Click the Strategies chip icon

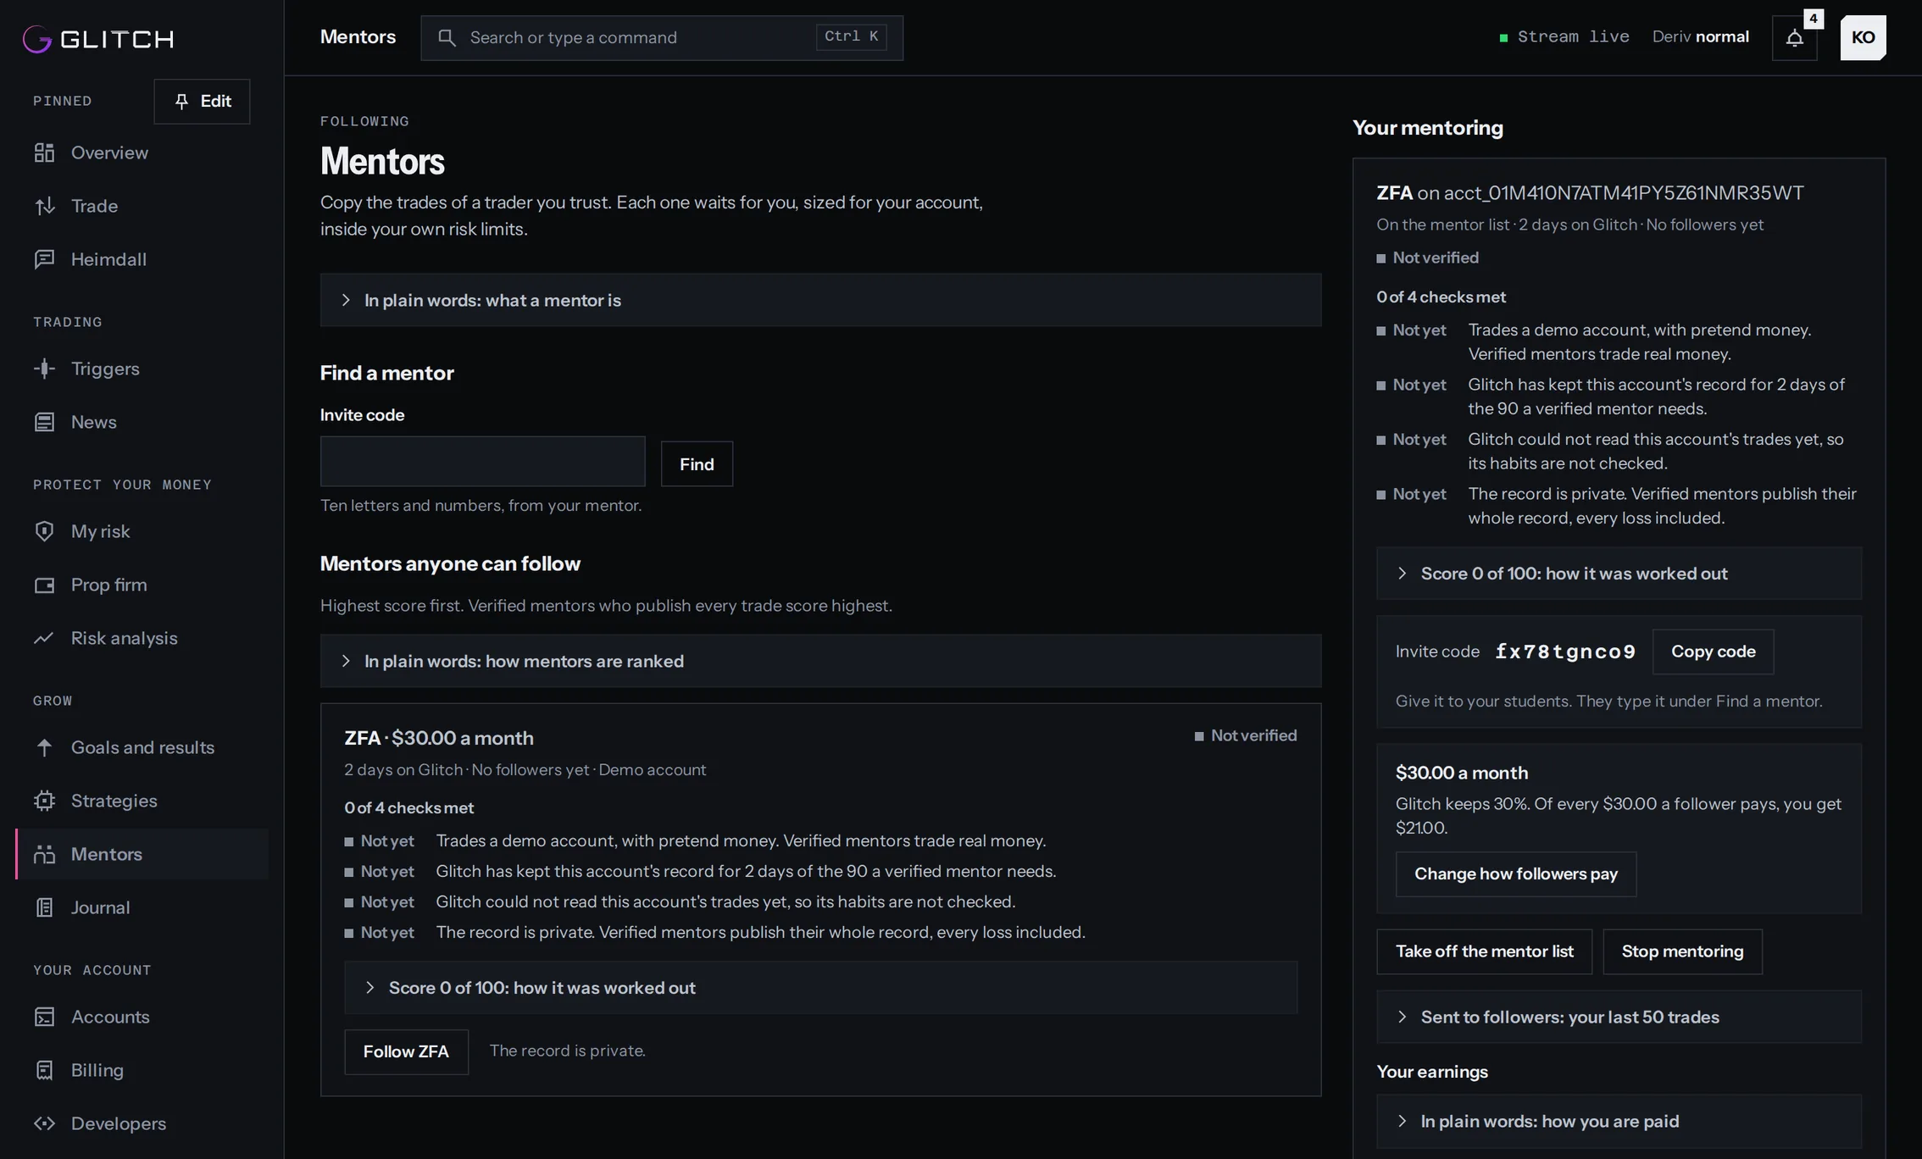point(44,801)
